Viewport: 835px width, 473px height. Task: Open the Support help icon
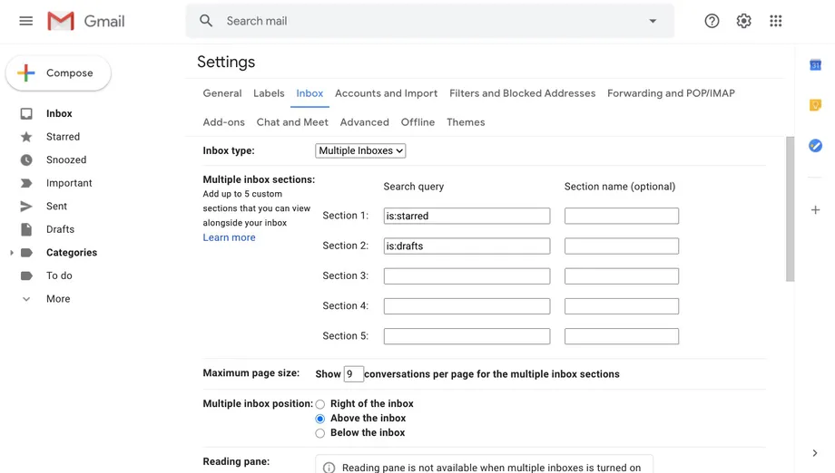712,21
